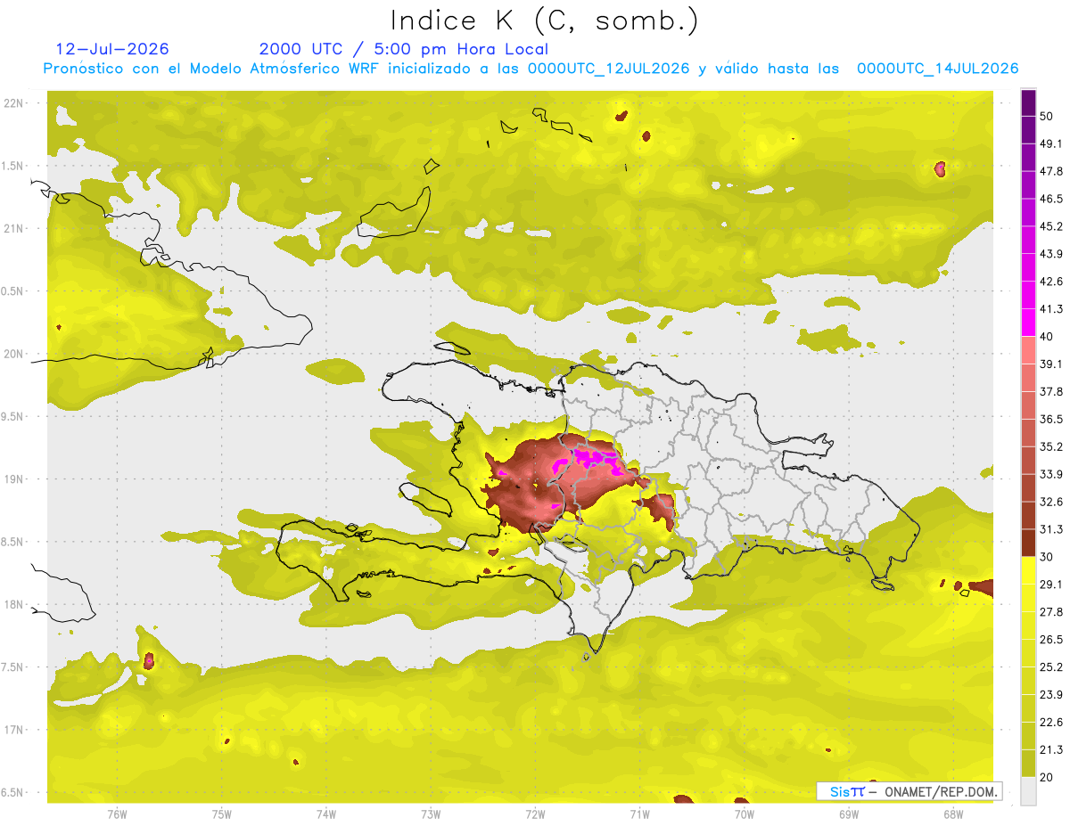Click the 'ONAMET/REP.DOM.' credit label
1070x826 pixels.
point(942,791)
